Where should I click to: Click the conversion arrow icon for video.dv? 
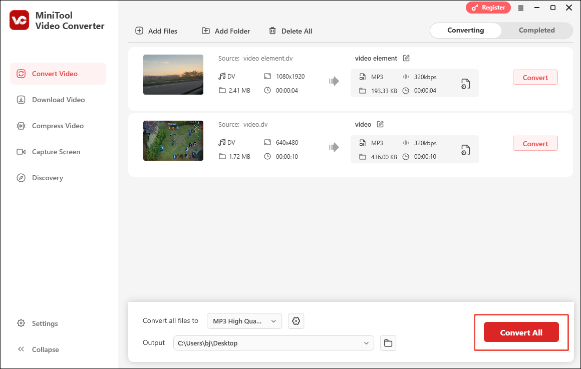(334, 147)
